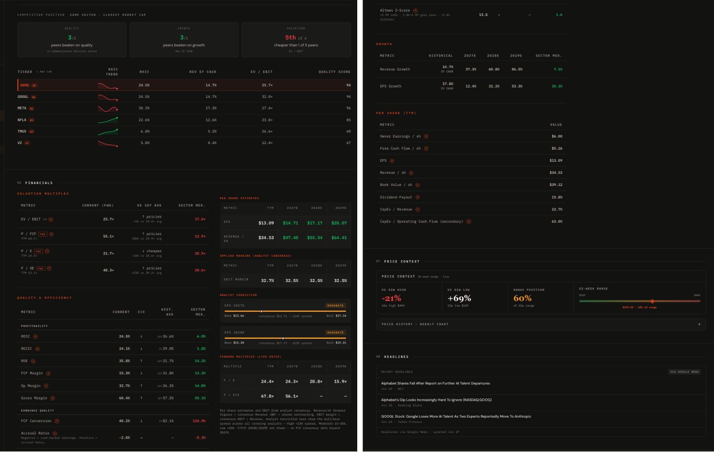Open Altman Z-Score info icon
The image size is (714, 453).
click(x=416, y=10)
